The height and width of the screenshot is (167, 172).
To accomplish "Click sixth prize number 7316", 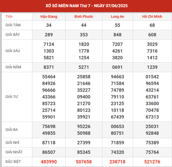I will coord(152,51).
